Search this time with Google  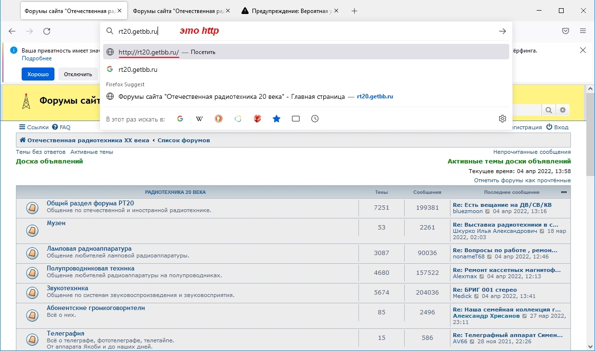tap(180, 119)
